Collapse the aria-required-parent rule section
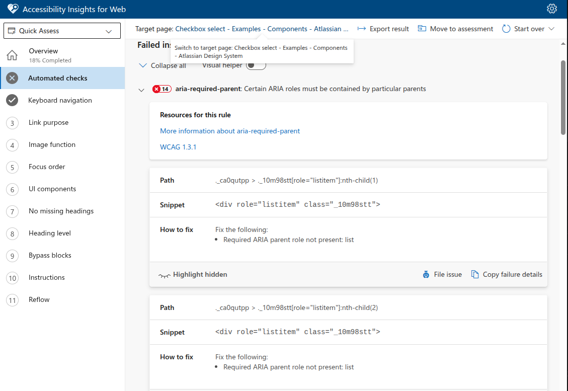 [141, 89]
